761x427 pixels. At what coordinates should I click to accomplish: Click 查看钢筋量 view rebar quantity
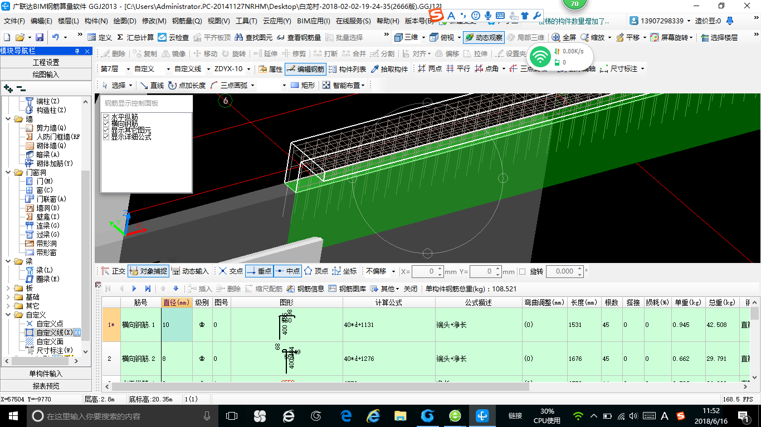tap(299, 37)
